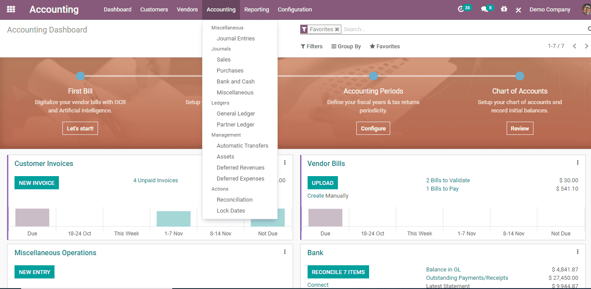Select Journal Entries from the menu
Viewport: 591px width, 289px height.
[x=236, y=39]
